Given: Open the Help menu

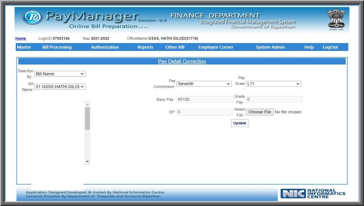Looking at the screenshot, I should pyautogui.click(x=309, y=47).
